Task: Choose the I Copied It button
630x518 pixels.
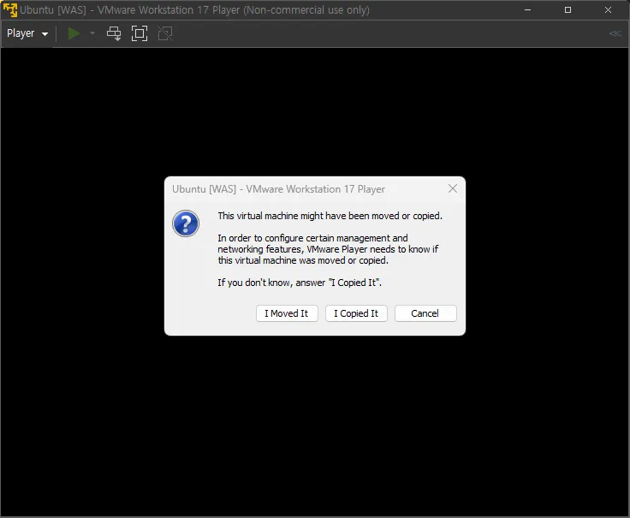Action: 356,313
